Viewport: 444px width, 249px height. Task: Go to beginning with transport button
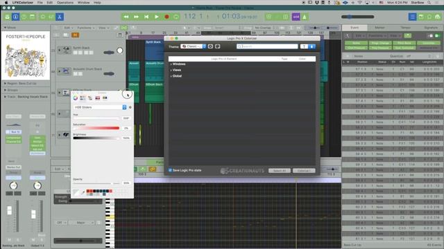point(146,17)
